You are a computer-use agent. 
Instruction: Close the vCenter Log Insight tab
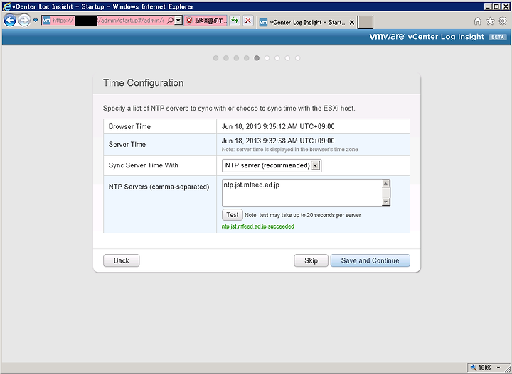pos(352,23)
